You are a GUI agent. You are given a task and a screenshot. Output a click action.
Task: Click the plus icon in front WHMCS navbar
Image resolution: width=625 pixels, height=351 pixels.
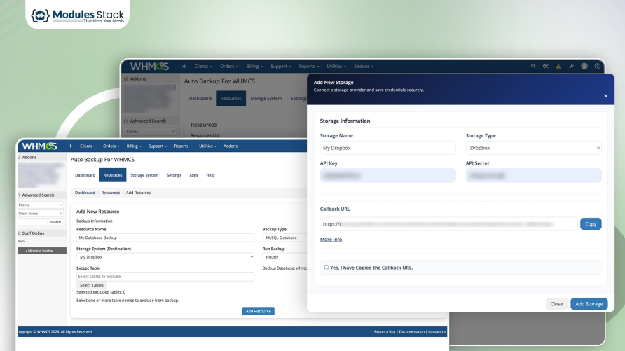(70, 146)
